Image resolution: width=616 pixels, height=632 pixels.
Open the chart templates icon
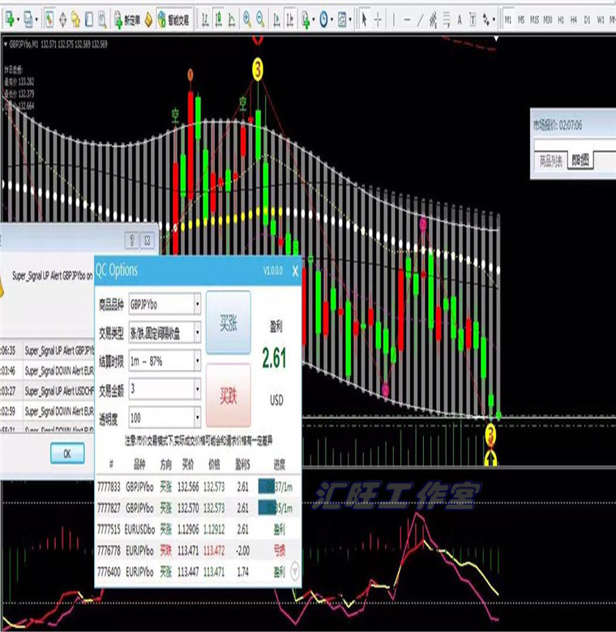click(342, 19)
